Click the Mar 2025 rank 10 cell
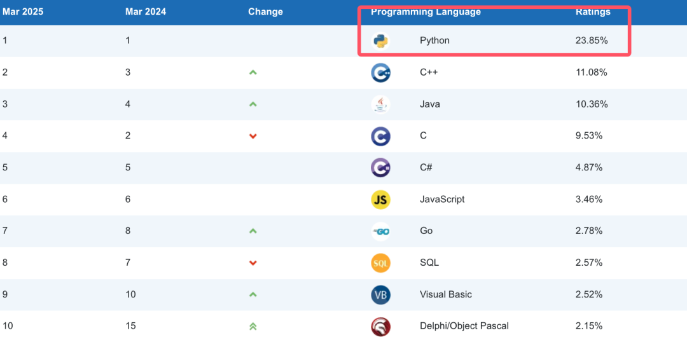Image resolution: width=687 pixels, height=342 pixels. [x=8, y=326]
